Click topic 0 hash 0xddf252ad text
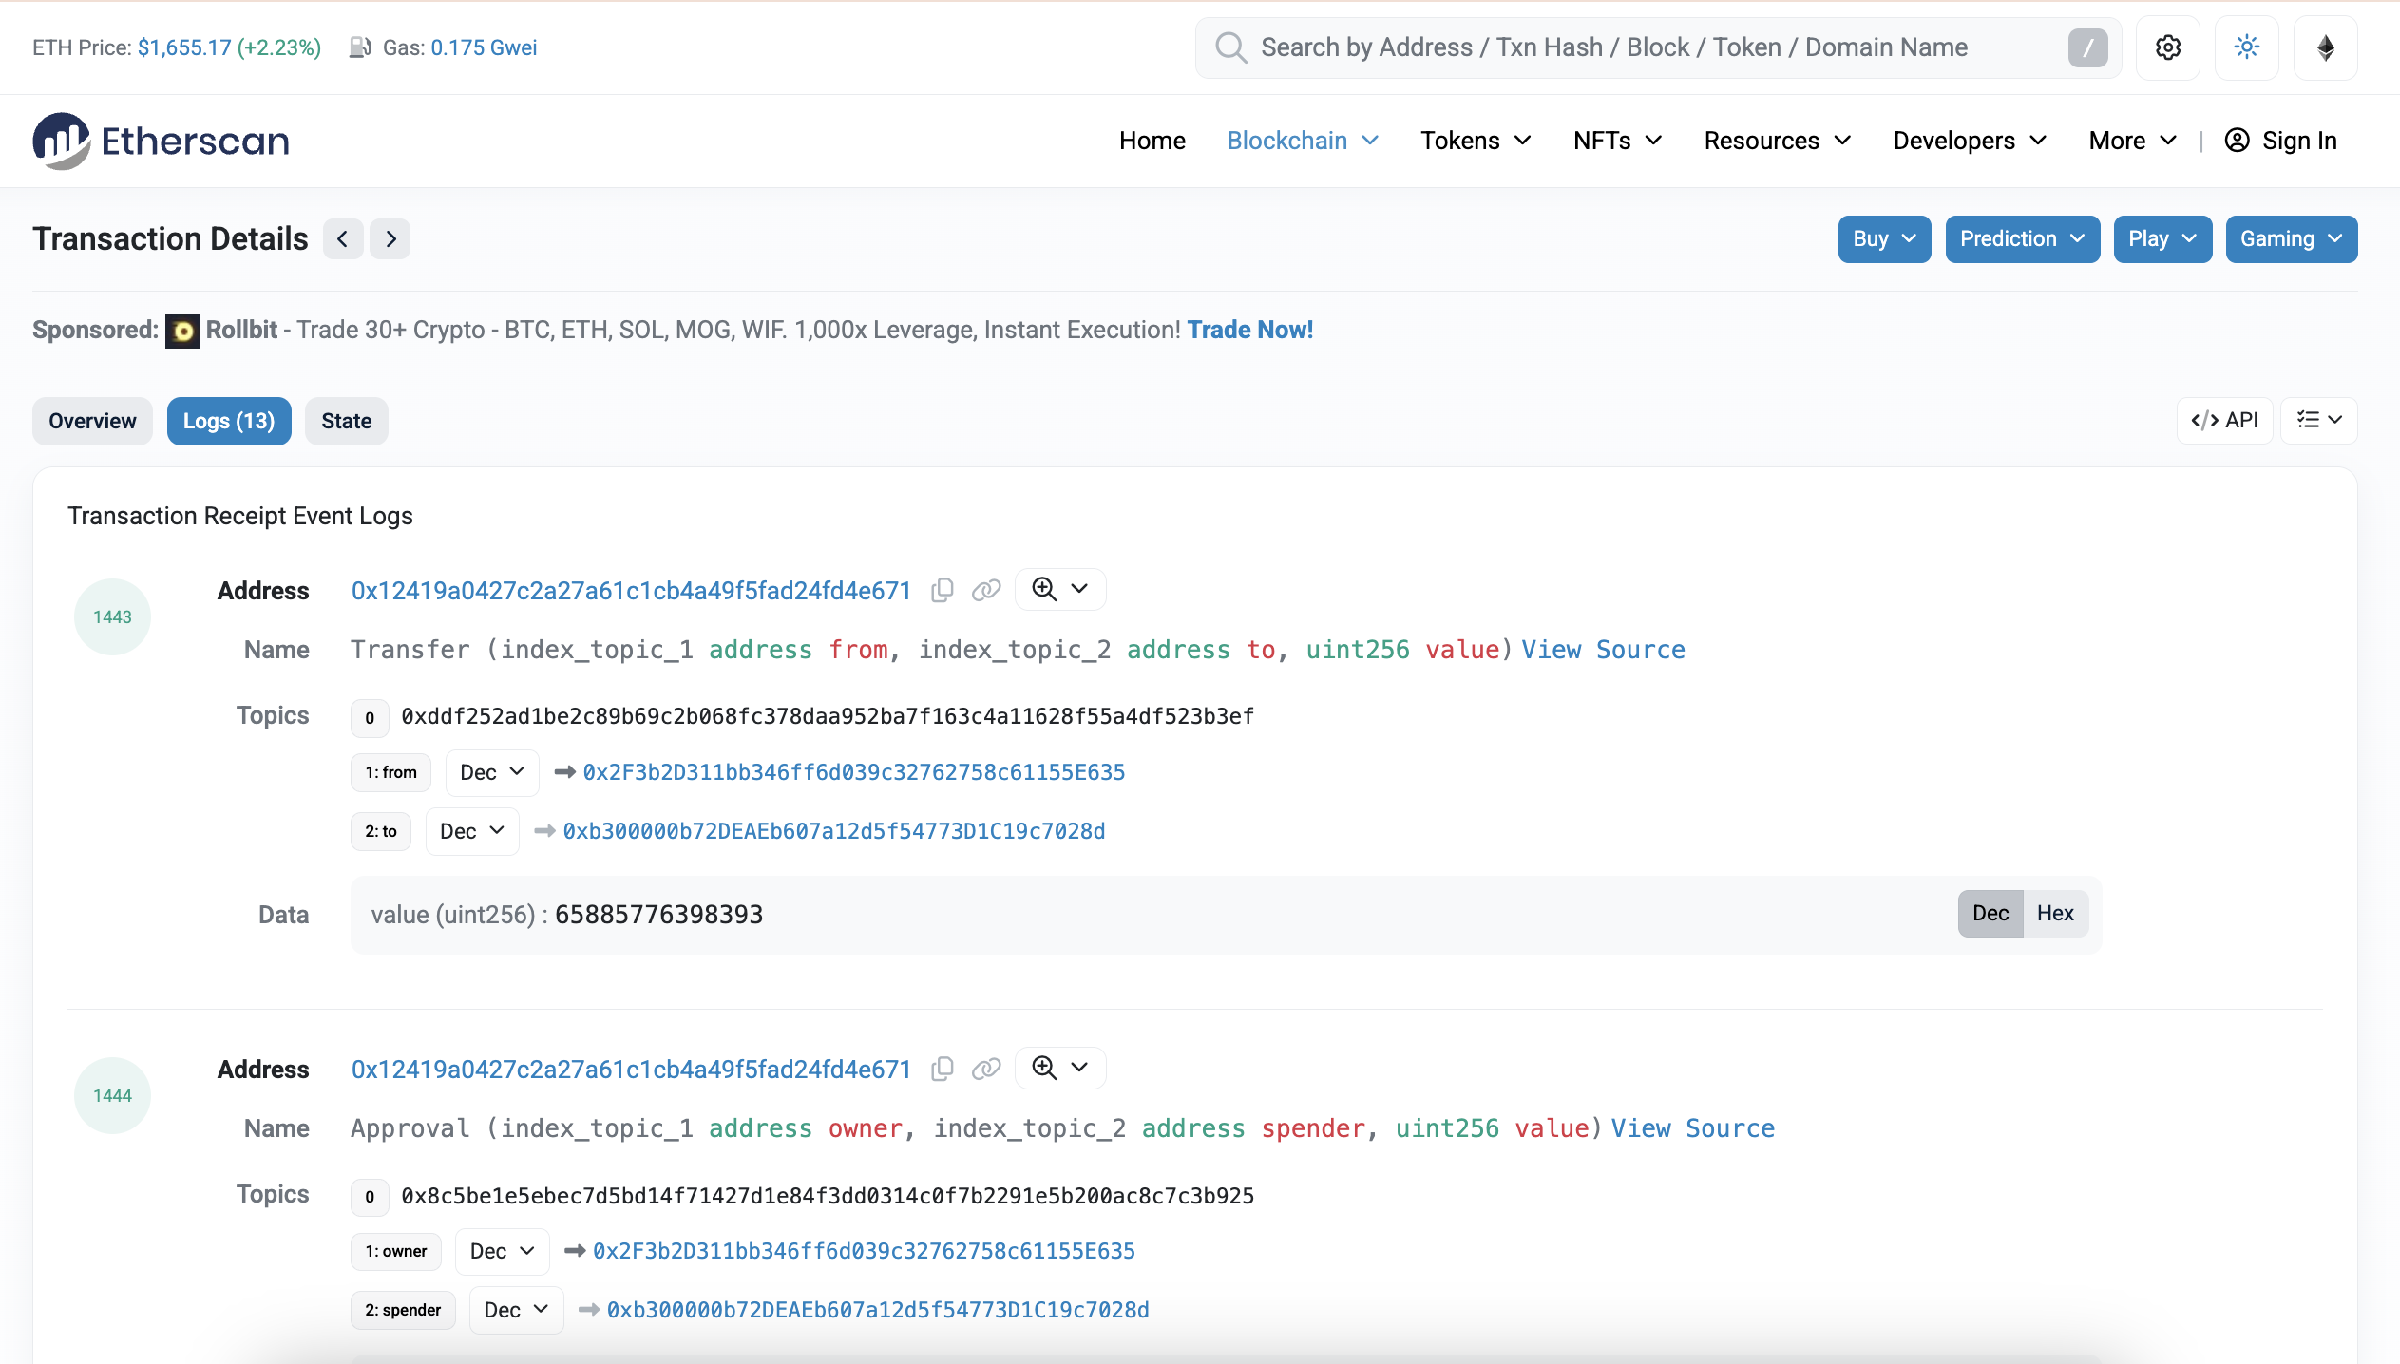The height and width of the screenshot is (1364, 2400). (827, 716)
